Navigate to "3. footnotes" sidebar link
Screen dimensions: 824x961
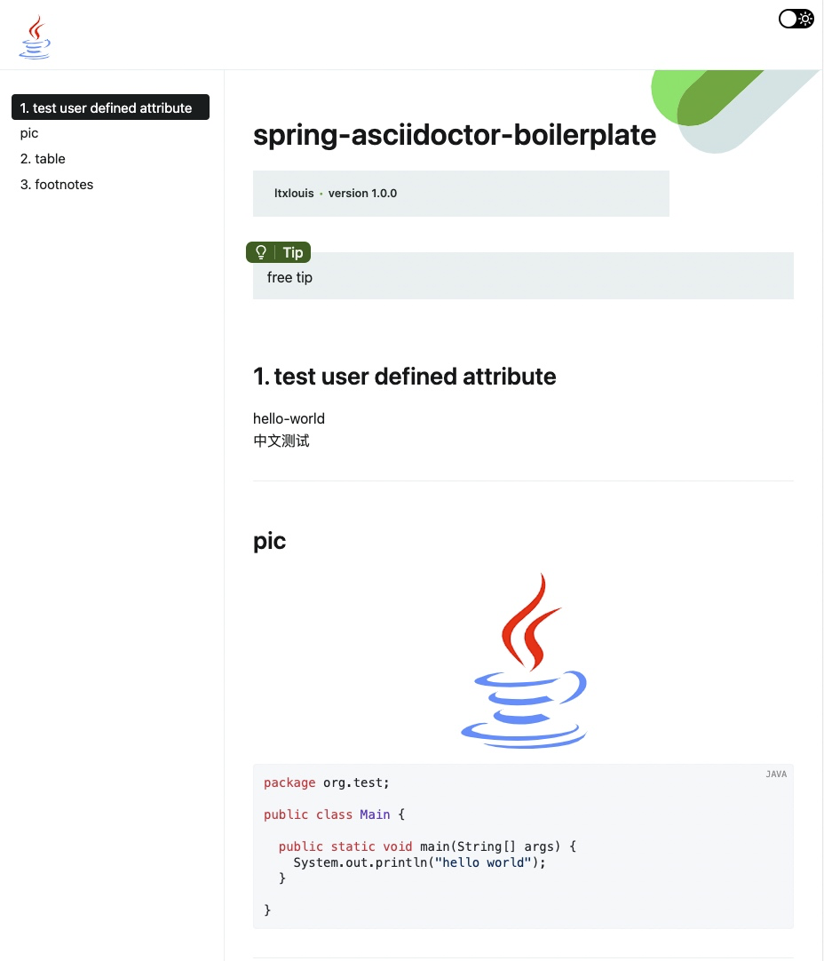click(57, 185)
